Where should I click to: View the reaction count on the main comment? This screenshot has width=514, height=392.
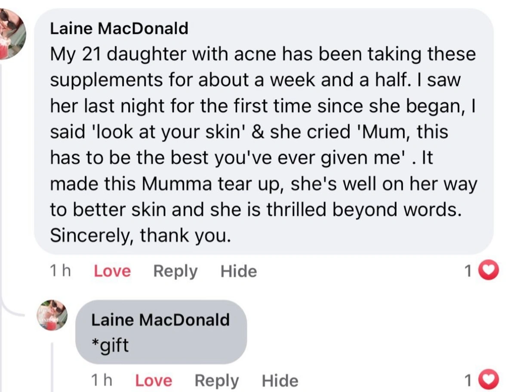pos(469,271)
